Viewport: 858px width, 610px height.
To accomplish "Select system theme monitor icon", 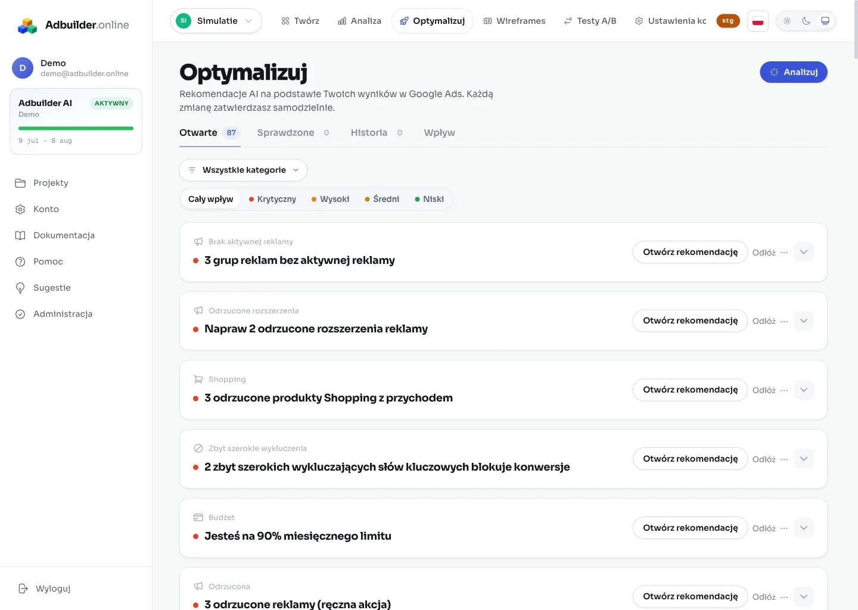I will pyautogui.click(x=825, y=21).
